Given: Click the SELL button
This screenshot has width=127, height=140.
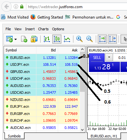Looking at the screenshot, I should (x=97, y=58).
